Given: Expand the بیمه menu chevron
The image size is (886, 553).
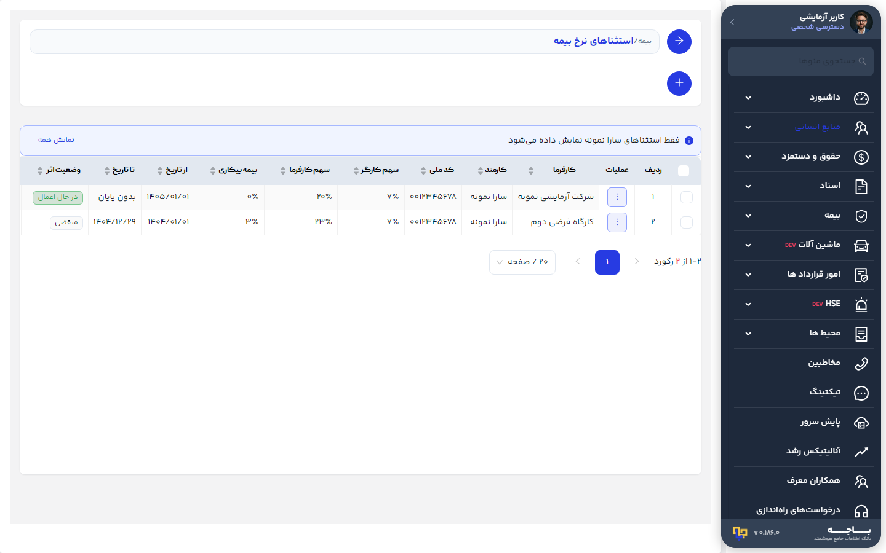Looking at the screenshot, I should pyautogui.click(x=748, y=216).
